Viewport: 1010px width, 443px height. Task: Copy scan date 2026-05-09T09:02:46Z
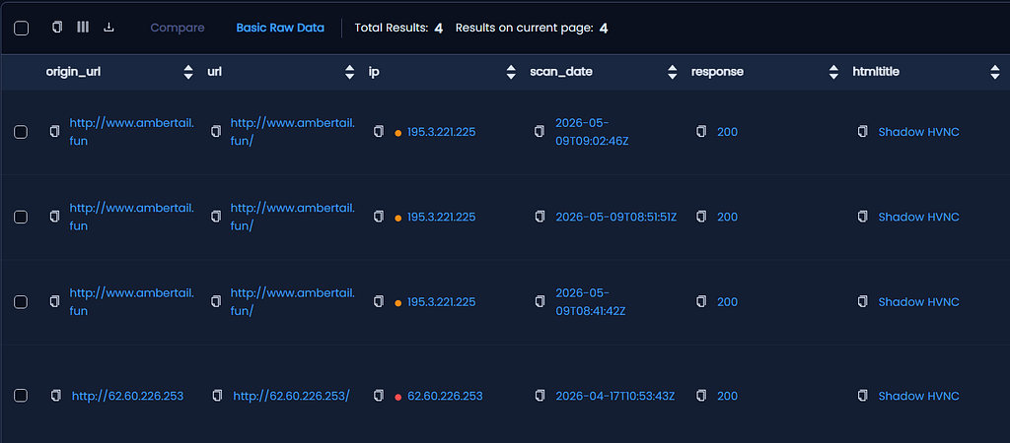pos(540,131)
